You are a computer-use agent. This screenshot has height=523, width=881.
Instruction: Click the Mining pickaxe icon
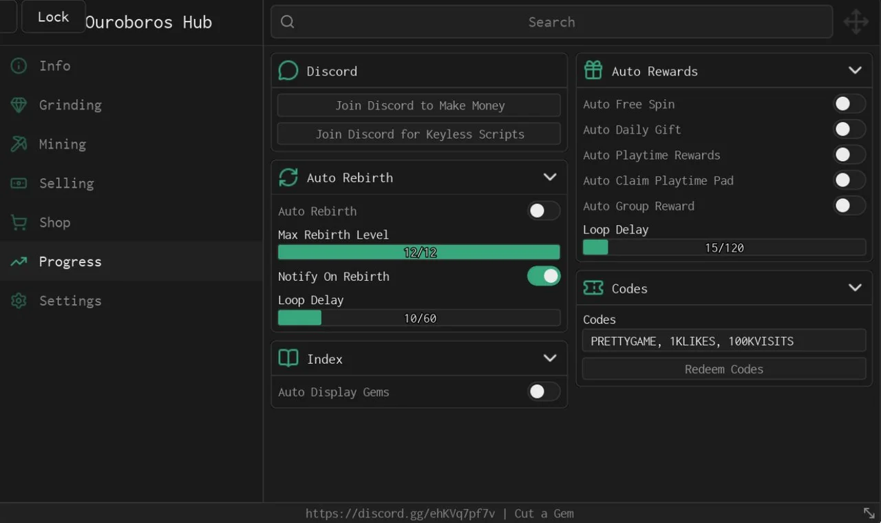[x=19, y=145]
